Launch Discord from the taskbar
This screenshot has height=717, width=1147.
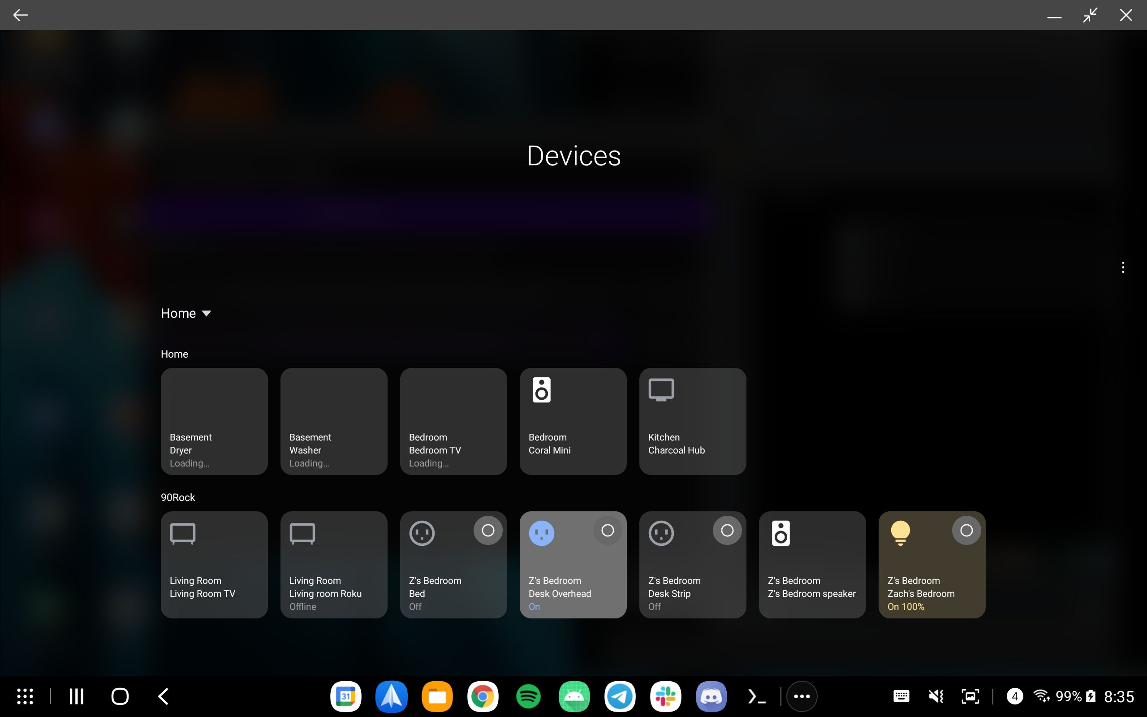coord(712,695)
